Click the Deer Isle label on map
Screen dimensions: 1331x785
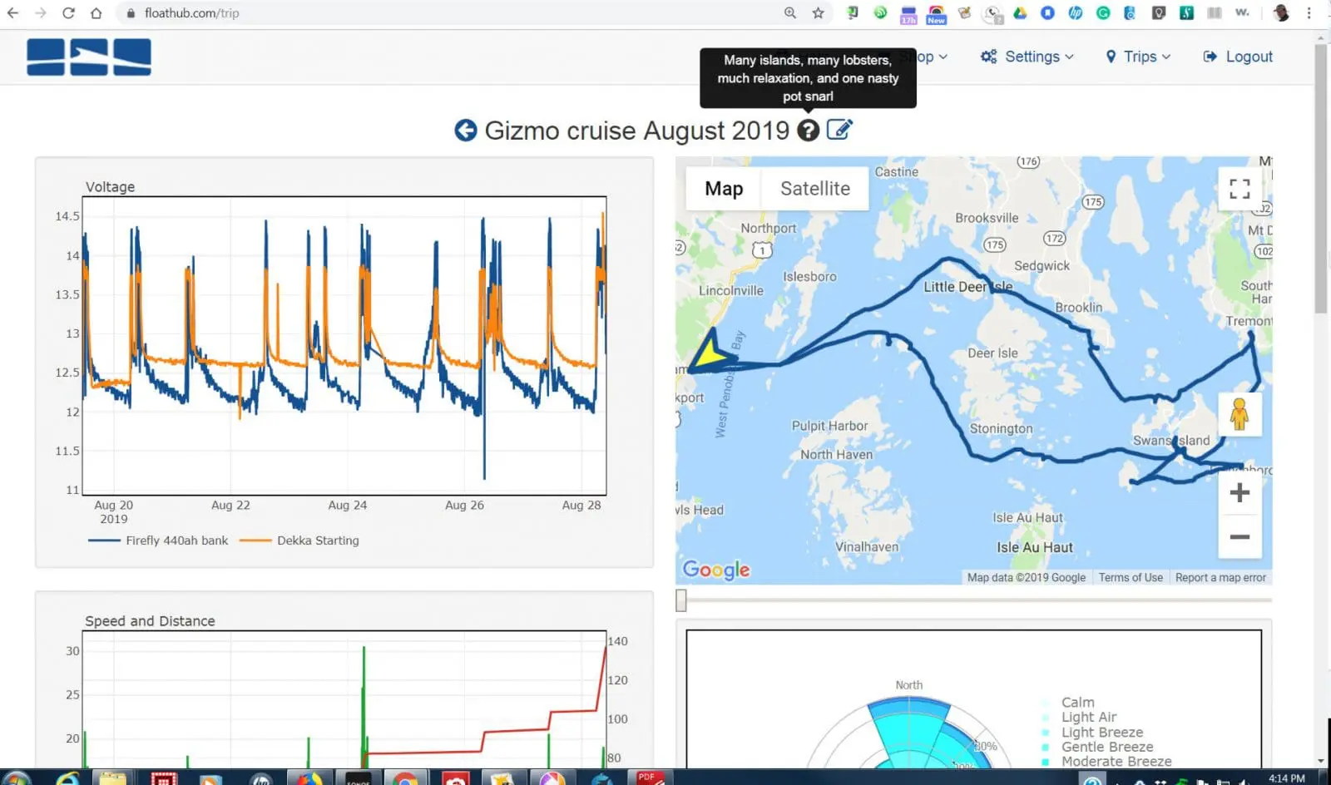[x=992, y=353]
